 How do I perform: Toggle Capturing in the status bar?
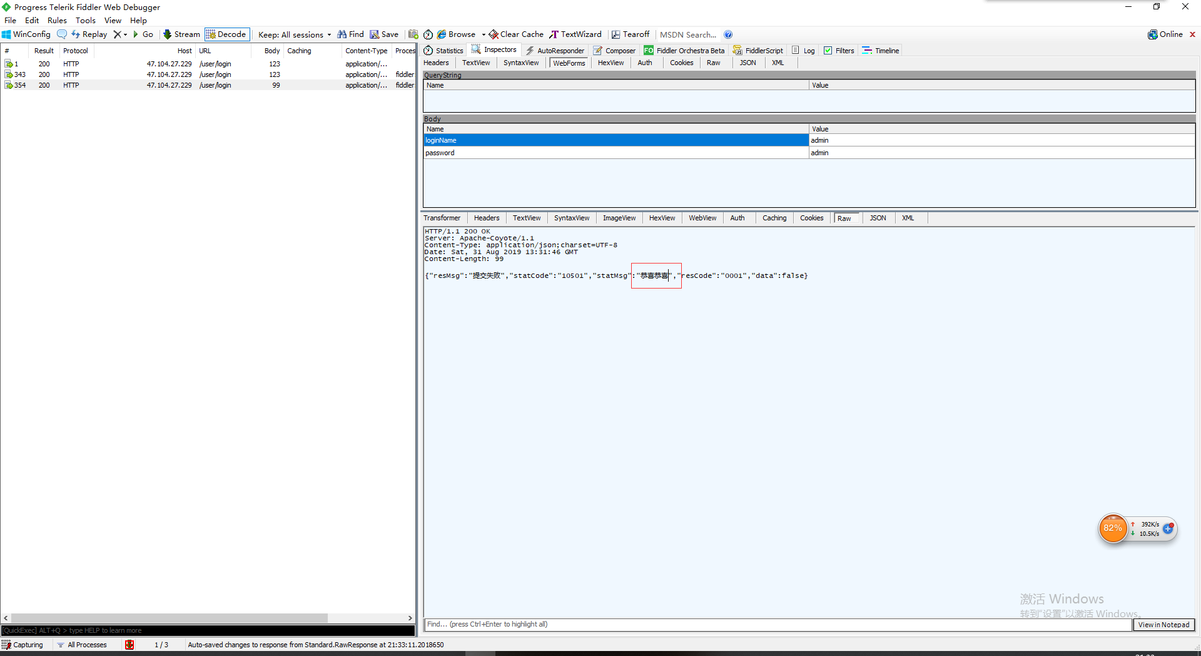(23, 645)
